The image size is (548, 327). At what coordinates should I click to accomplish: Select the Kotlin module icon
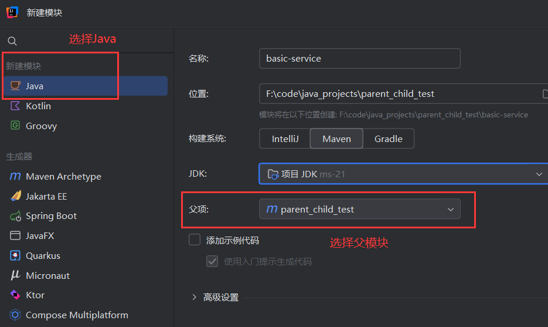[15, 106]
